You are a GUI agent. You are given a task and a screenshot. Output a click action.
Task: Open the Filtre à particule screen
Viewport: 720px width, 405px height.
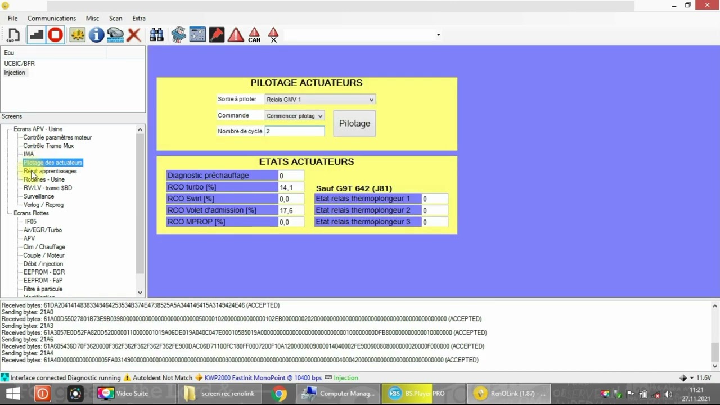pos(43,289)
